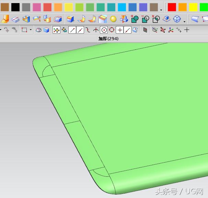Image resolution: width=208 pixels, height=198 pixels.
Task: Choose the pale yellow swatch in first palette
Action: click(x=69, y=7)
